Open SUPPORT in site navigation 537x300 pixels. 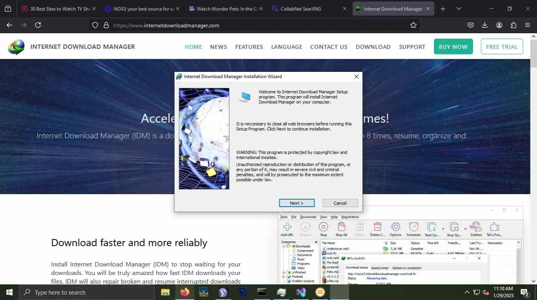pos(412,47)
